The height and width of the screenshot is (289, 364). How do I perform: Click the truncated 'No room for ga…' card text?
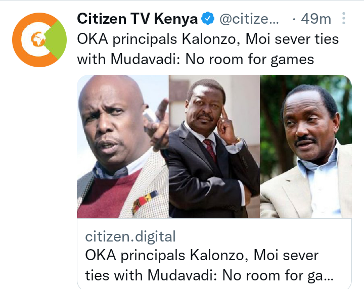tap(278, 275)
